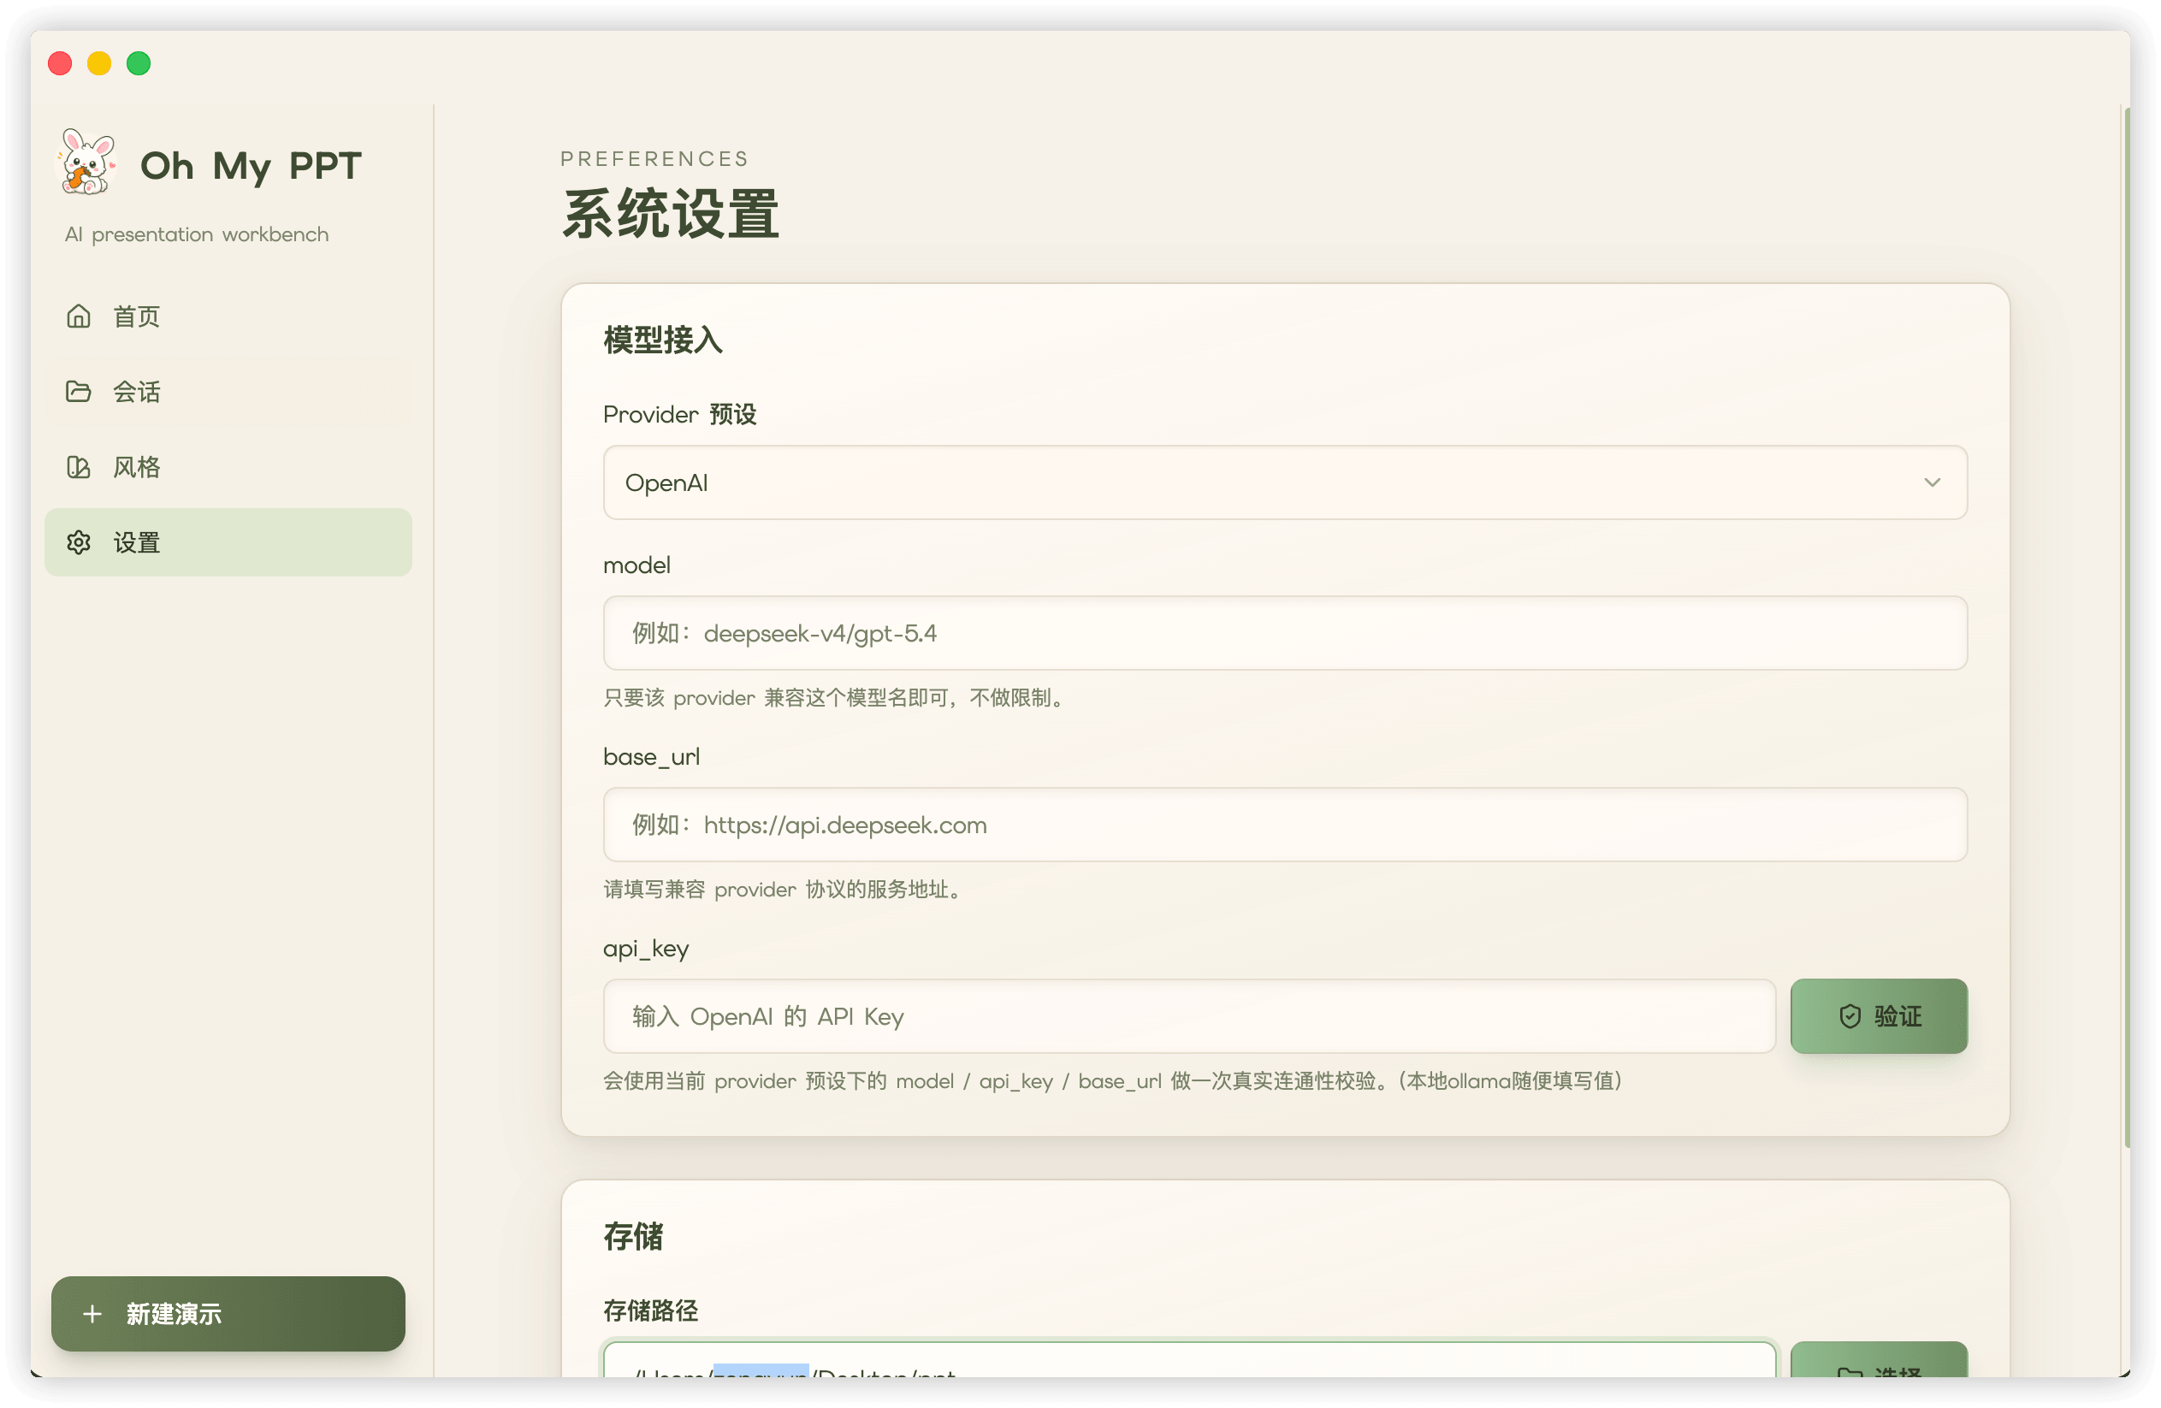
Task: Click the AI presentation workbench tagline
Action: [x=197, y=234]
